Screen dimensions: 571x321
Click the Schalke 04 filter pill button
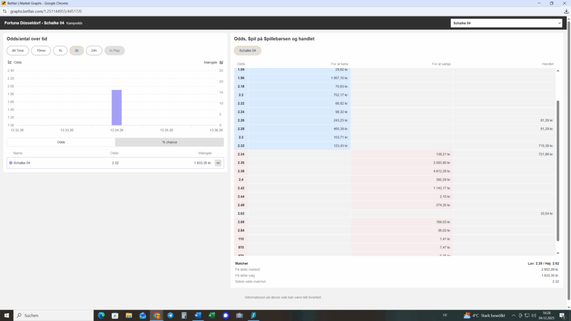(x=247, y=51)
